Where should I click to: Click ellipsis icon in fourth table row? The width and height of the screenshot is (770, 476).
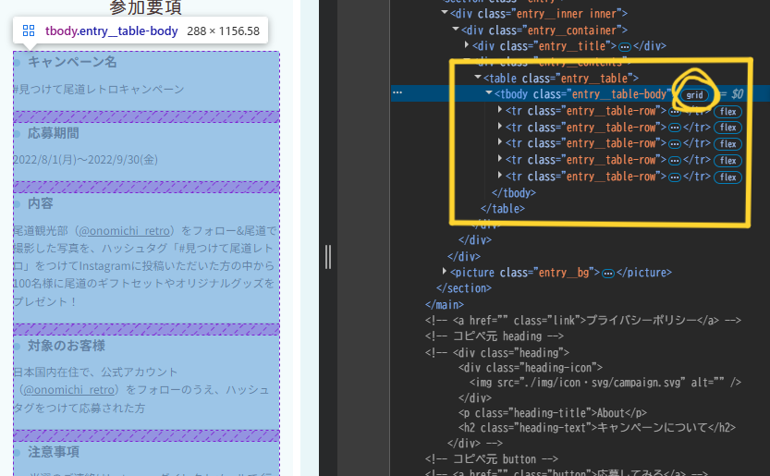(674, 162)
